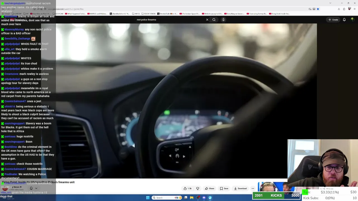This screenshot has height=201, width=358.
Task: Open 'What Happened To Ed...' bookmark
Action: point(75,14)
